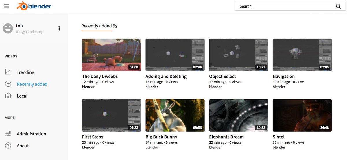Open the Administration section

pyautogui.click(x=31, y=134)
